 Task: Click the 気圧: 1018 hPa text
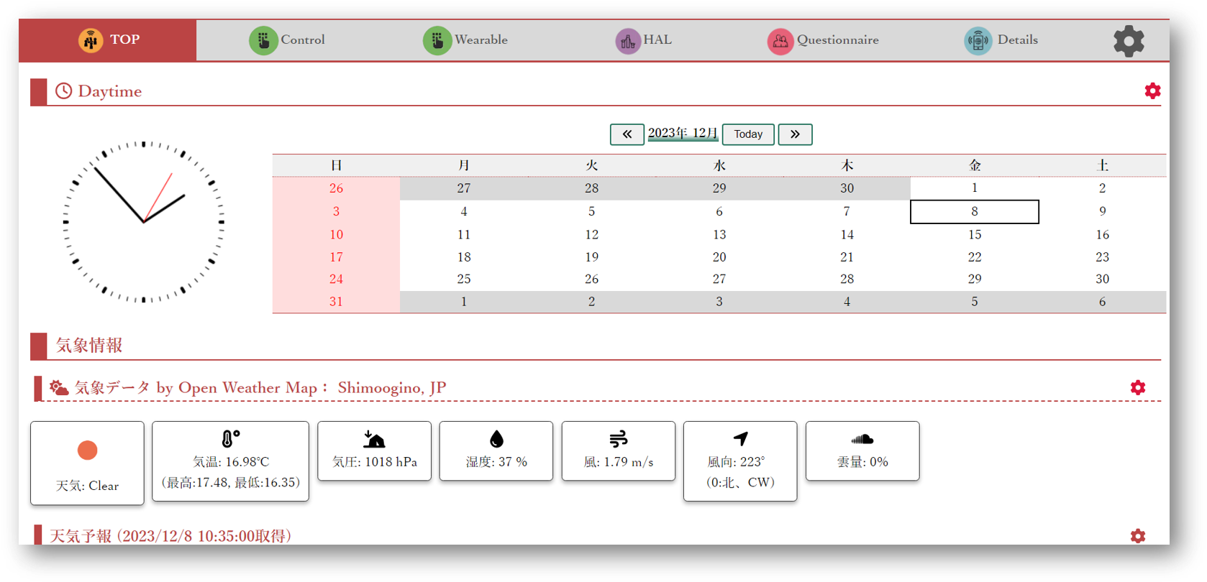tap(375, 462)
